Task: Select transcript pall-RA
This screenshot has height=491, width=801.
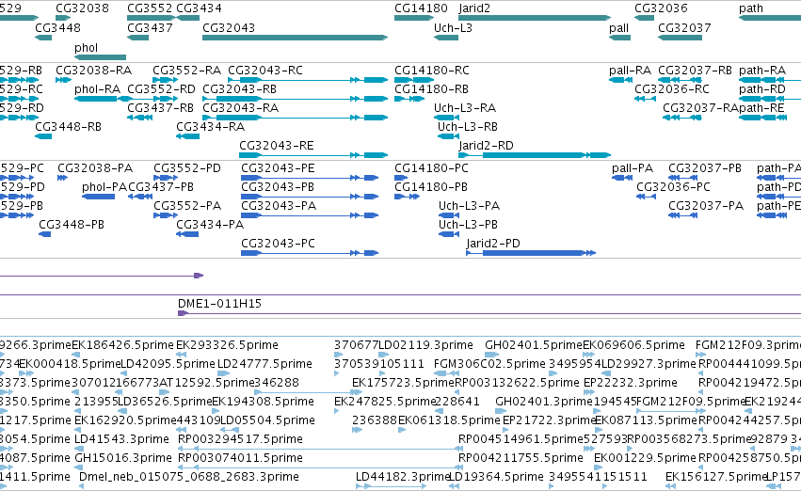Action: point(630,70)
